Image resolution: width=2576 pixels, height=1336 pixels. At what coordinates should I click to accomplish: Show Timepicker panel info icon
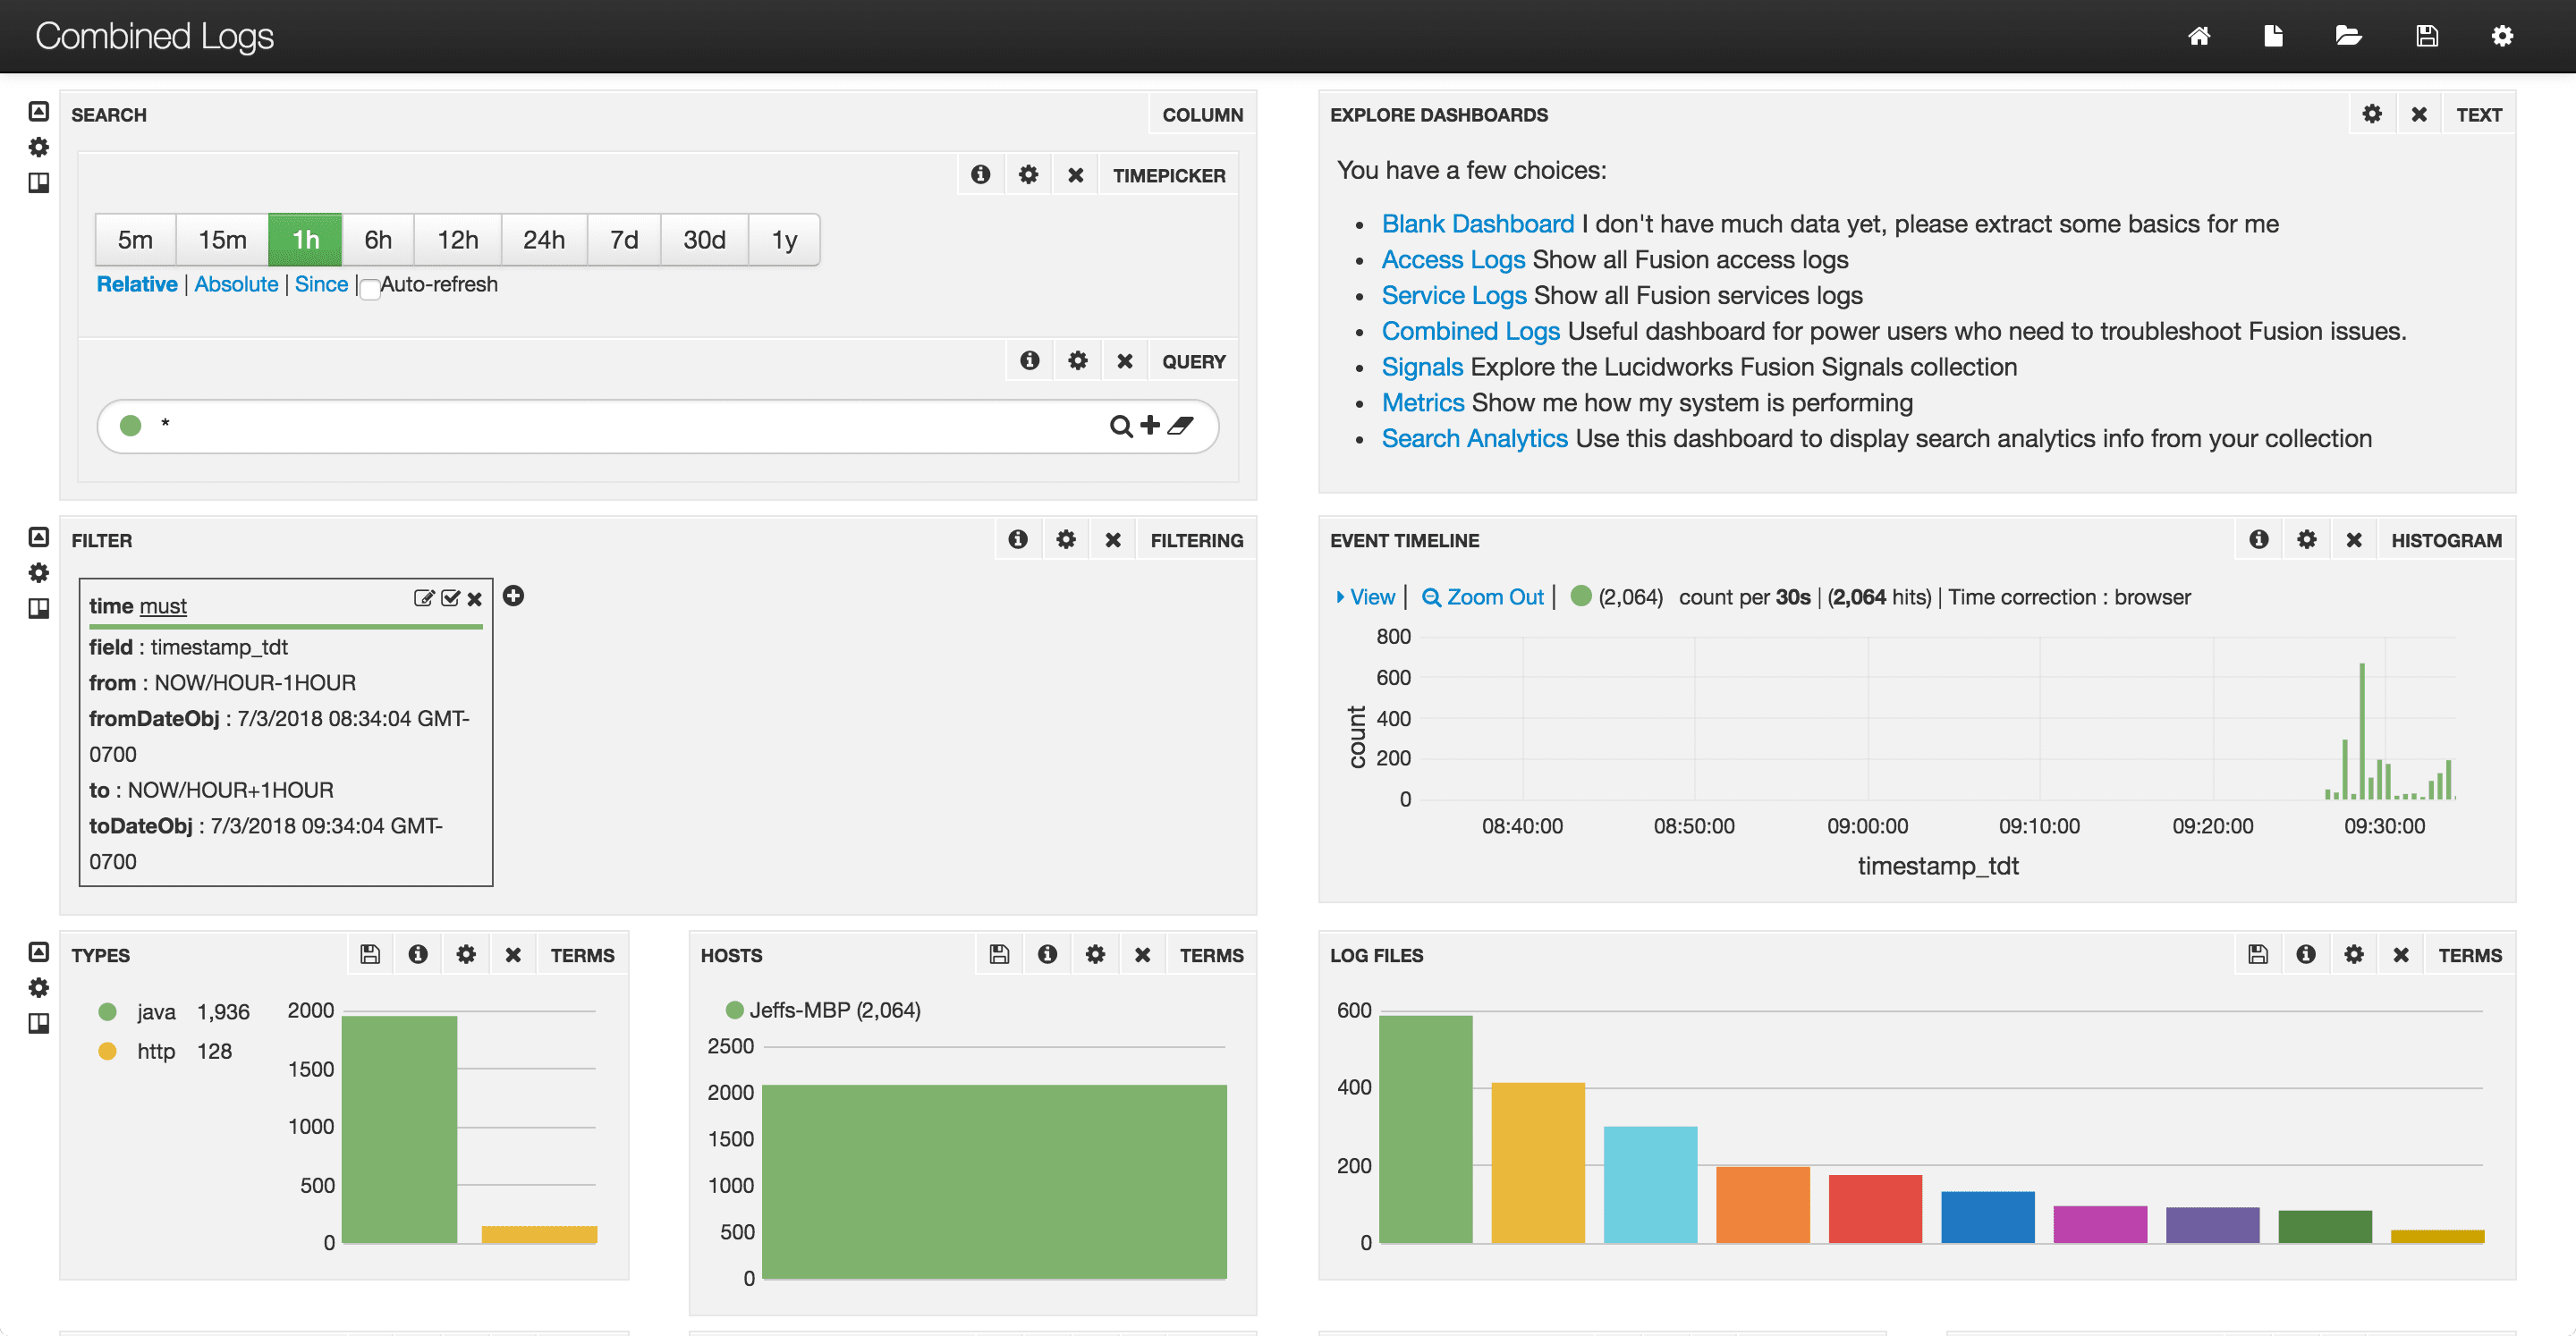pyautogui.click(x=980, y=175)
